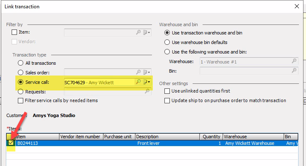This screenshot has width=306, height=166.
Task: Click the Vendor item number column header
Action: point(81,137)
